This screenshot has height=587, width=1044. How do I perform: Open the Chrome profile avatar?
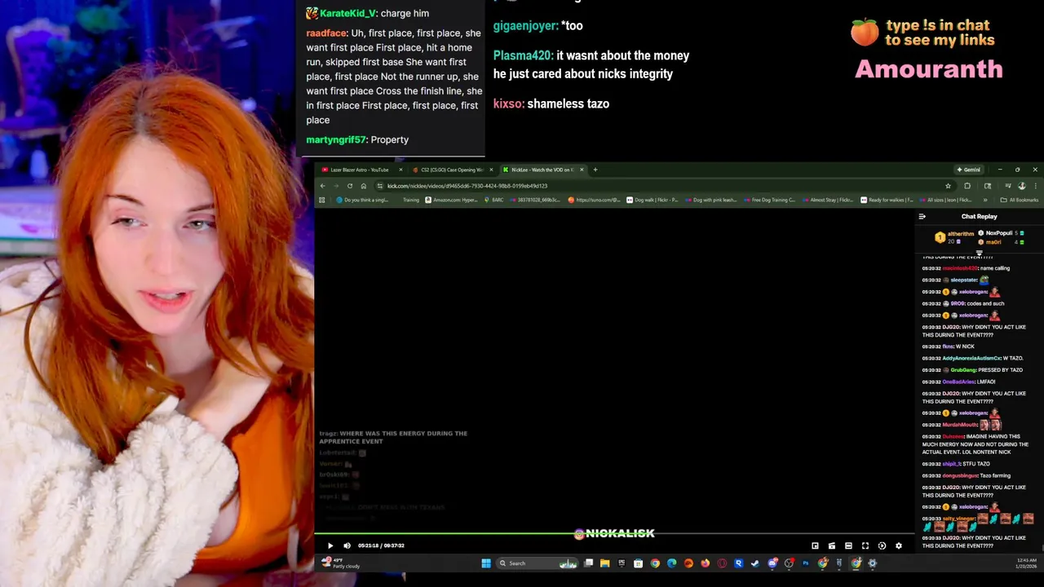tap(1022, 186)
